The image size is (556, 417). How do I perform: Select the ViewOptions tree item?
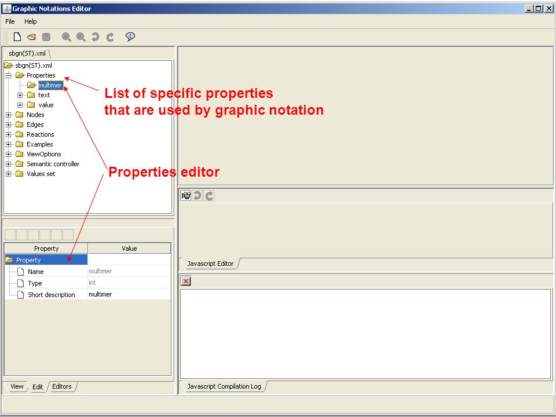click(x=44, y=154)
